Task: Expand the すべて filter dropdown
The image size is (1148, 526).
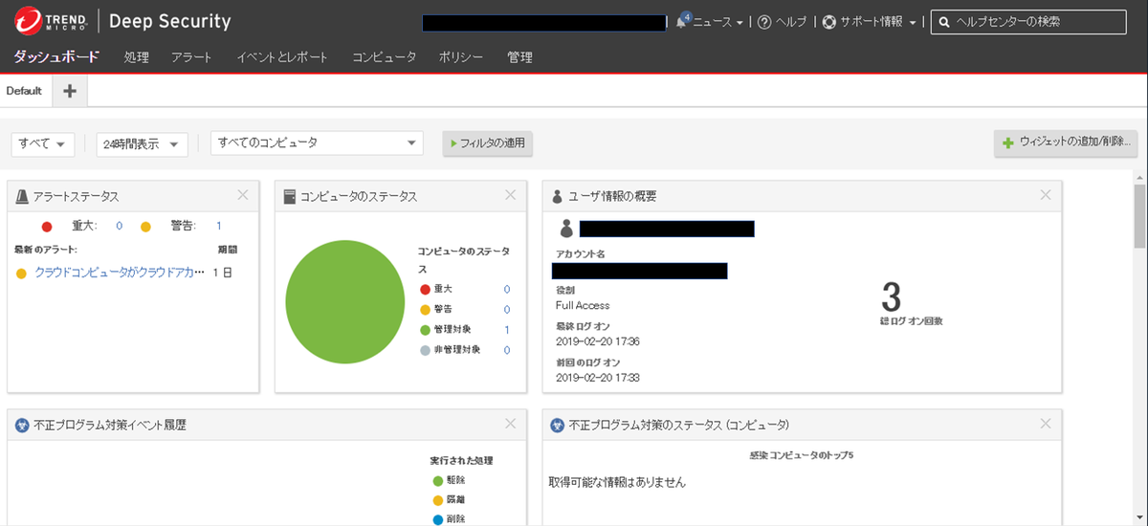Action: pyautogui.click(x=43, y=143)
